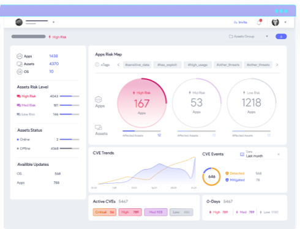Viewport: 300px width, 229px height.
Task: Show next tags with right chevron
Action: point(277,65)
